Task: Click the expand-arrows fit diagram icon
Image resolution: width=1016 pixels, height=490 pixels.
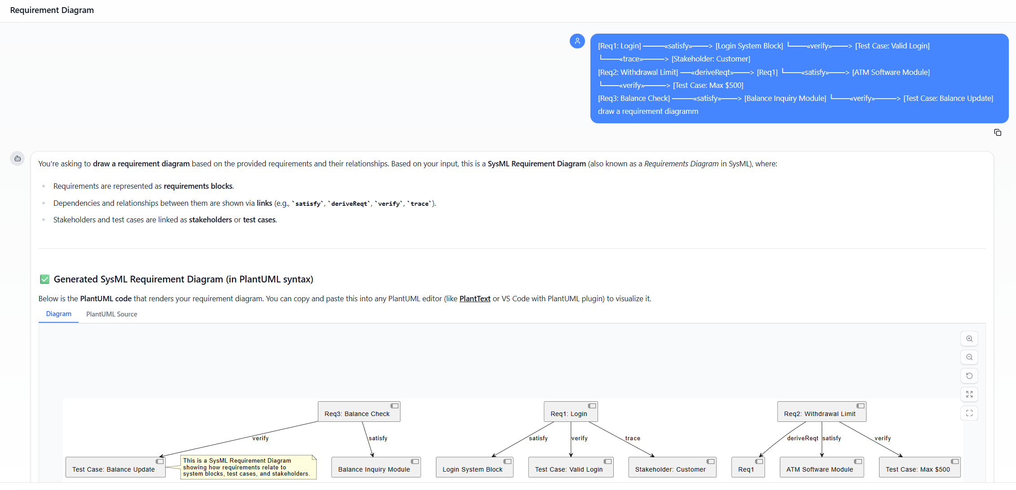Action: [969, 395]
